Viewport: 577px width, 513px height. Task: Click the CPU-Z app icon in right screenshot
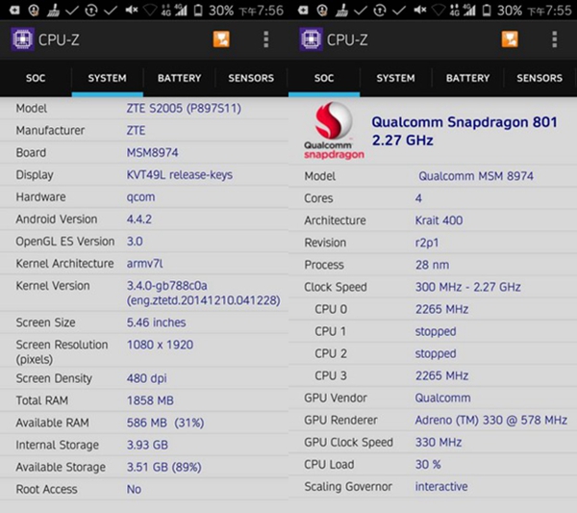pos(311,39)
